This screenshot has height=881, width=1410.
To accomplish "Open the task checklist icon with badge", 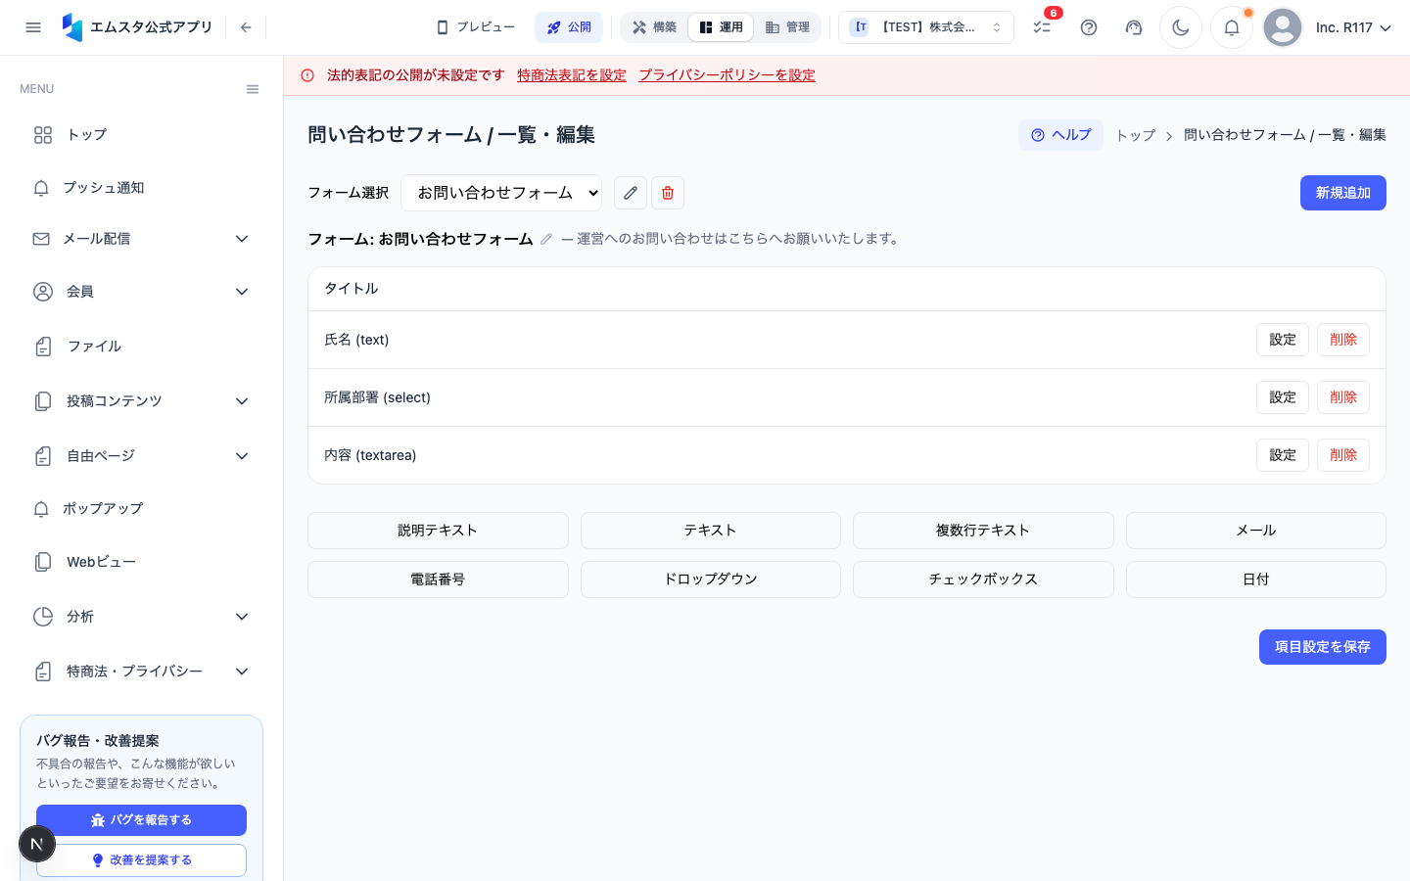I will tap(1042, 27).
